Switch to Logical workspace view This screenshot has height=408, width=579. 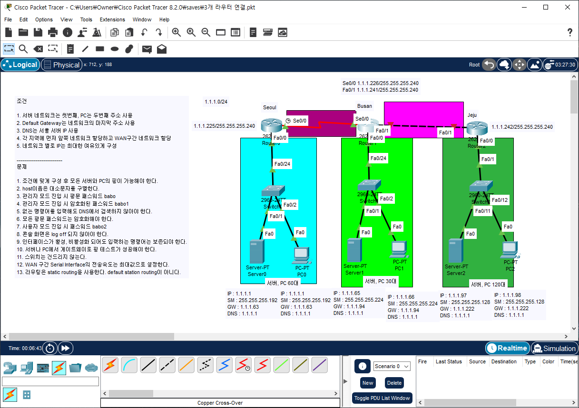pos(20,65)
